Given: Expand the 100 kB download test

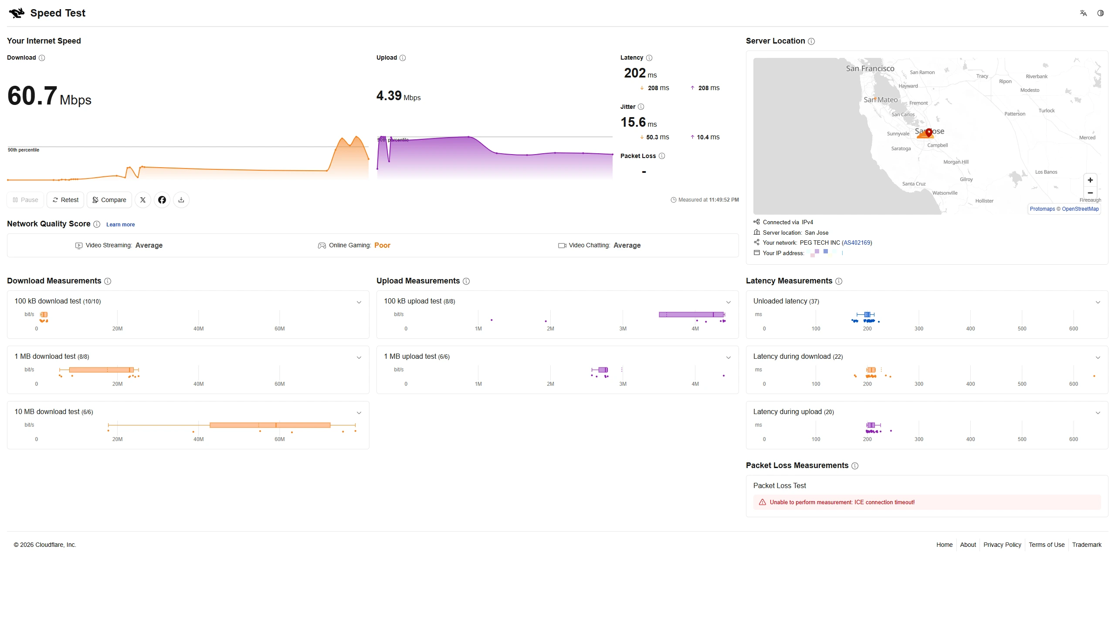Looking at the screenshot, I should (359, 302).
